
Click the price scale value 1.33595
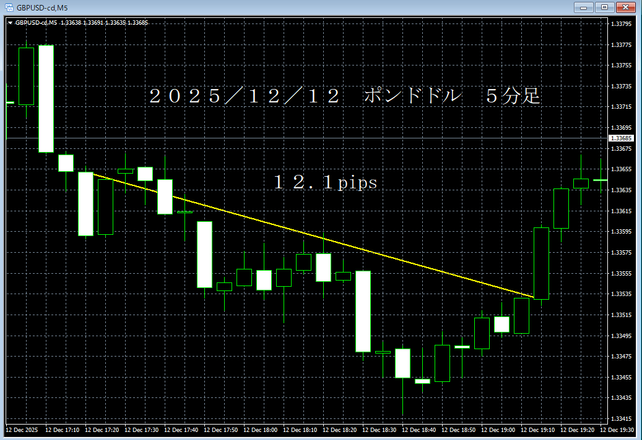[621, 232]
